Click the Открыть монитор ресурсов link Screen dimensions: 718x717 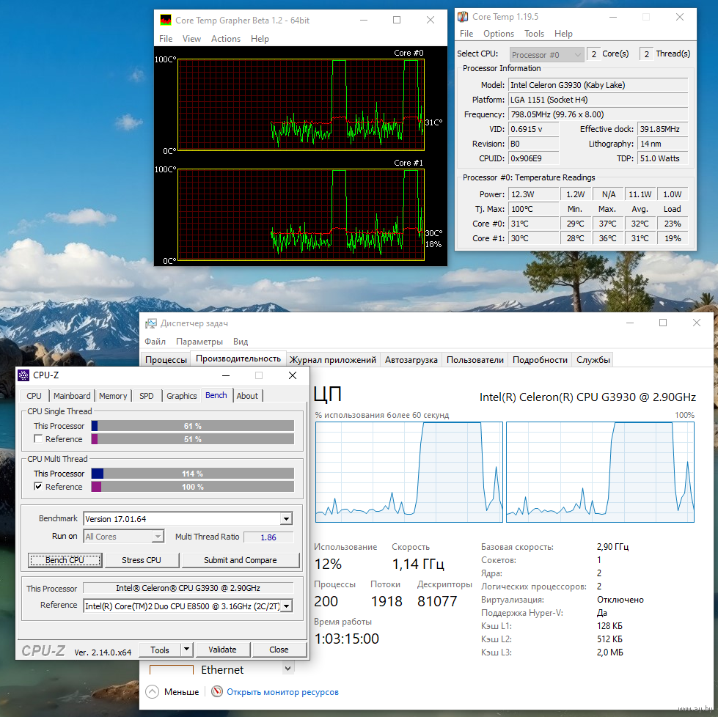click(282, 691)
